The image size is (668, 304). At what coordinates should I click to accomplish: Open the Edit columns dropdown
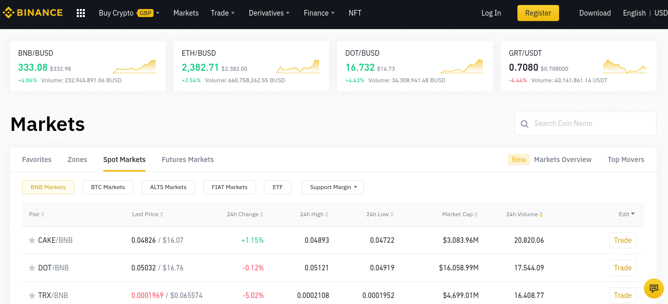click(627, 214)
